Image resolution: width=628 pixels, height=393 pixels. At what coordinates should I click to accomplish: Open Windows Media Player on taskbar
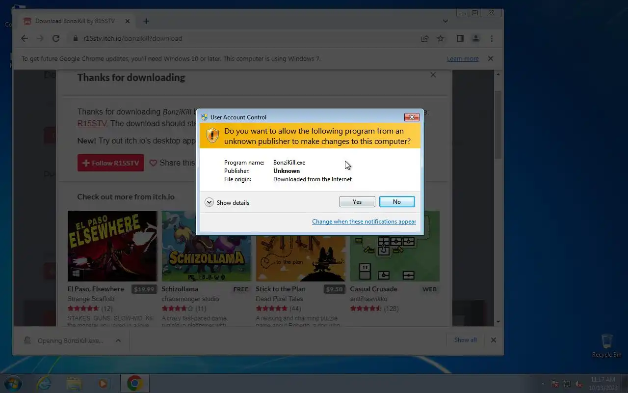pos(103,383)
